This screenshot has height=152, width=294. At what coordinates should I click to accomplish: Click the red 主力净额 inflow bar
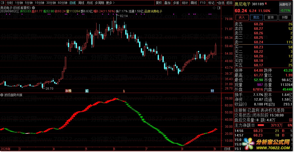(261, 125)
